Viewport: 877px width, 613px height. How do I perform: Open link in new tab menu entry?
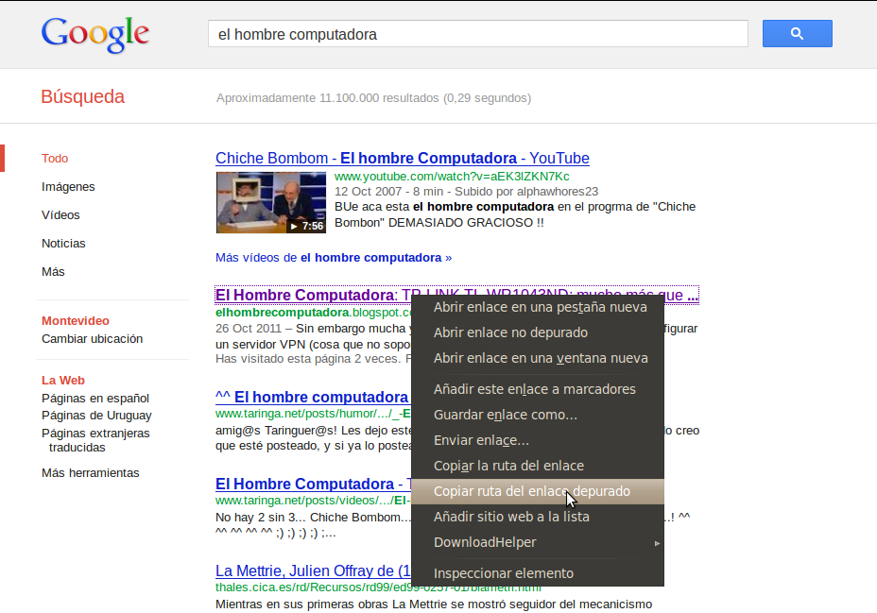[538, 307]
